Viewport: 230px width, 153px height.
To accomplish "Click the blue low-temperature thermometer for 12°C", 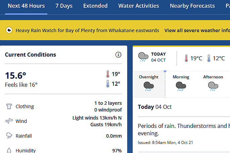I will tap(209, 58).
